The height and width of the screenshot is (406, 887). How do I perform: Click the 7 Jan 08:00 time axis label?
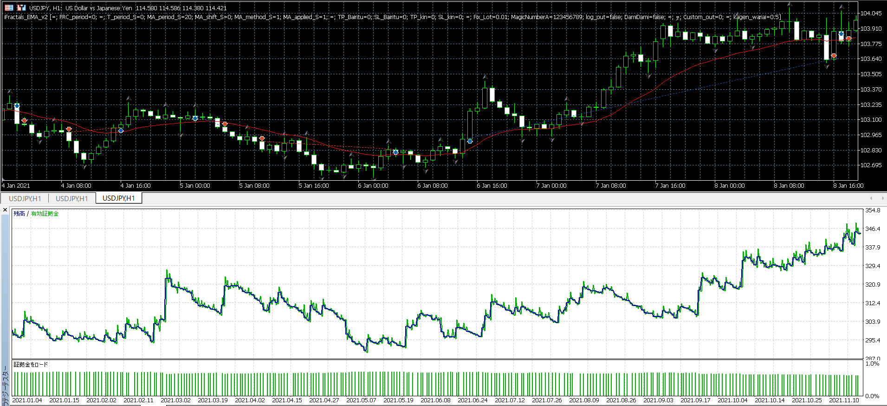(x=611, y=186)
